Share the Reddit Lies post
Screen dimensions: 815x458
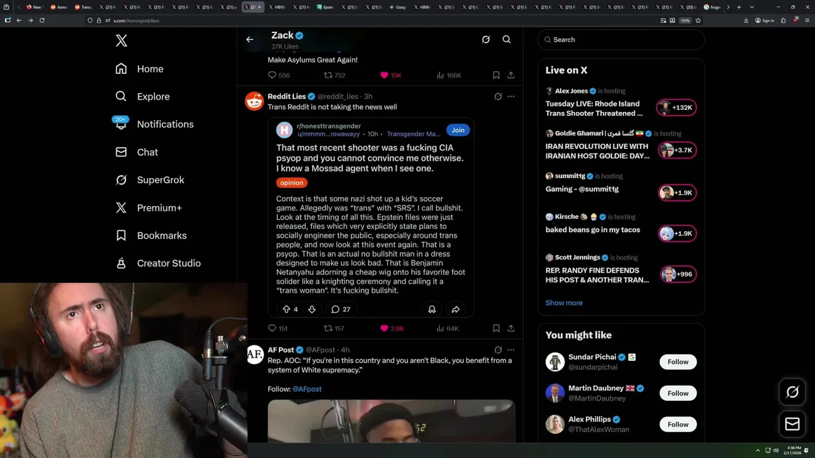tap(511, 328)
